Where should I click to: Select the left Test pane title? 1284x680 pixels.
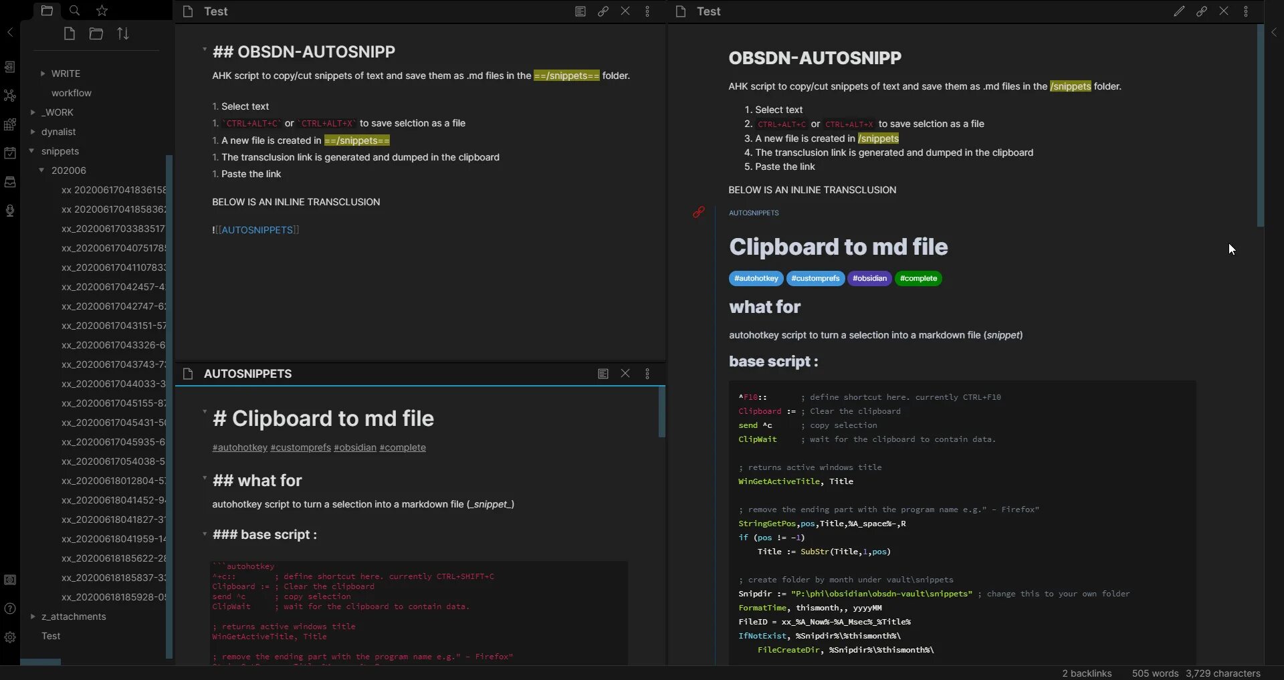coord(215,11)
